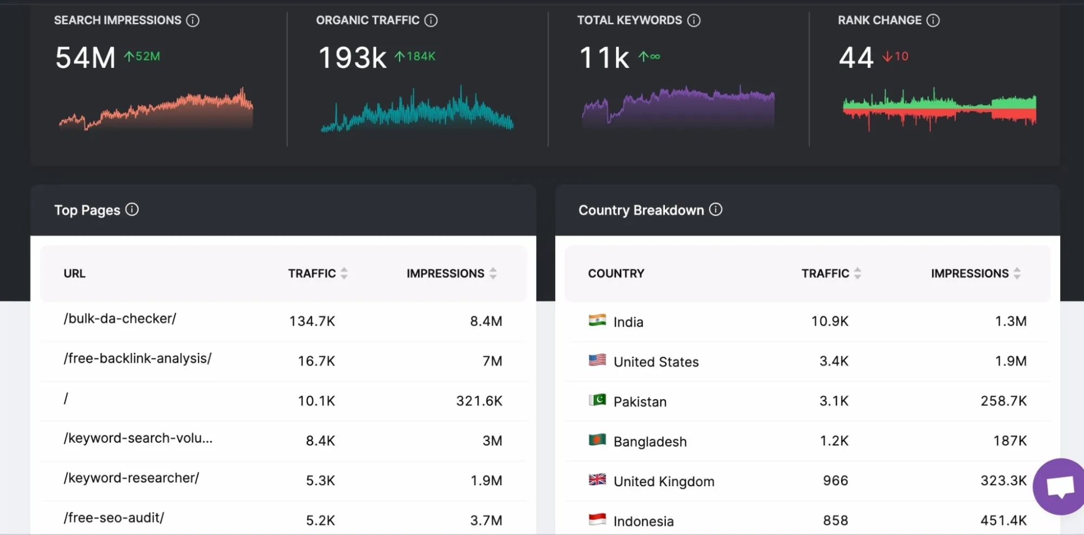1084x535 pixels.
Task: Select the /keyword-researcher/ URL row
Action: pos(131,478)
